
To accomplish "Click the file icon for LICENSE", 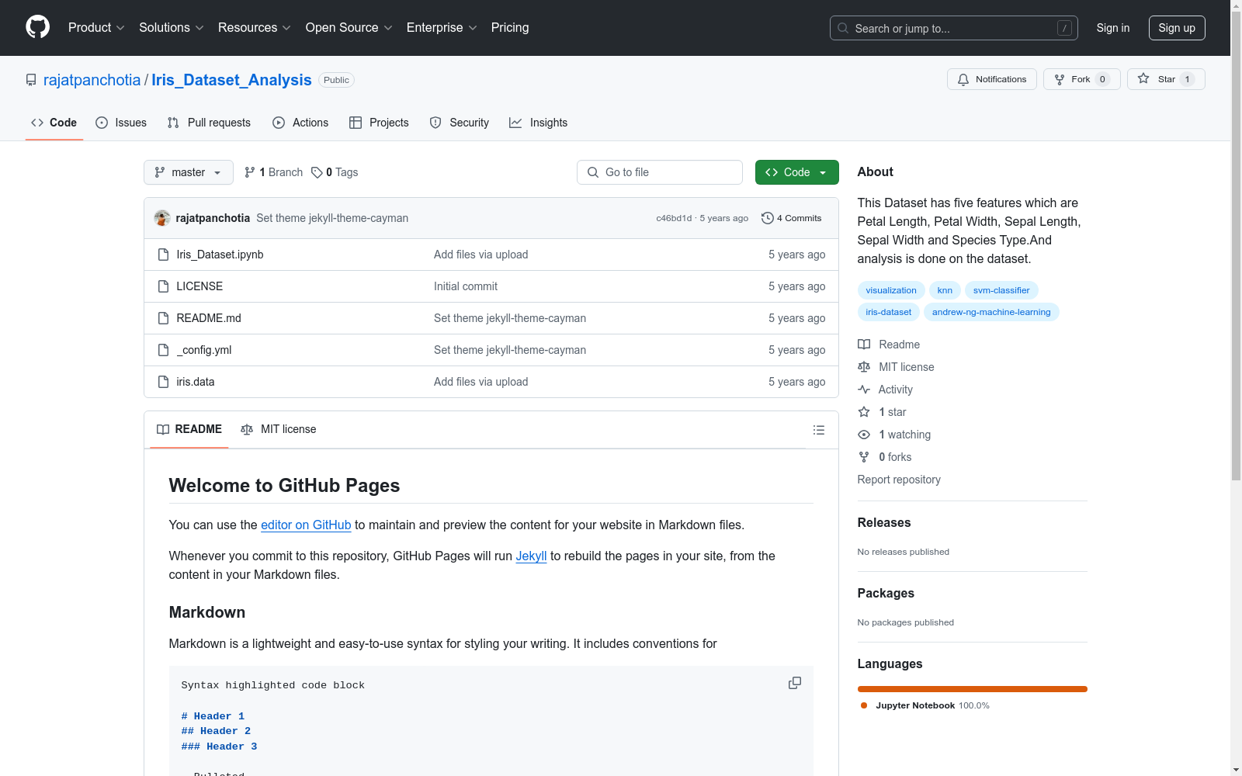I will click(x=163, y=286).
